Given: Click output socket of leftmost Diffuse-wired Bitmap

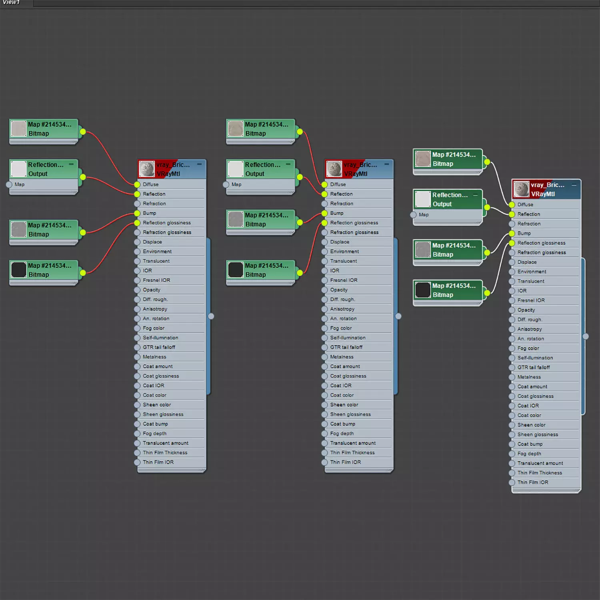Looking at the screenshot, I should (x=83, y=132).
